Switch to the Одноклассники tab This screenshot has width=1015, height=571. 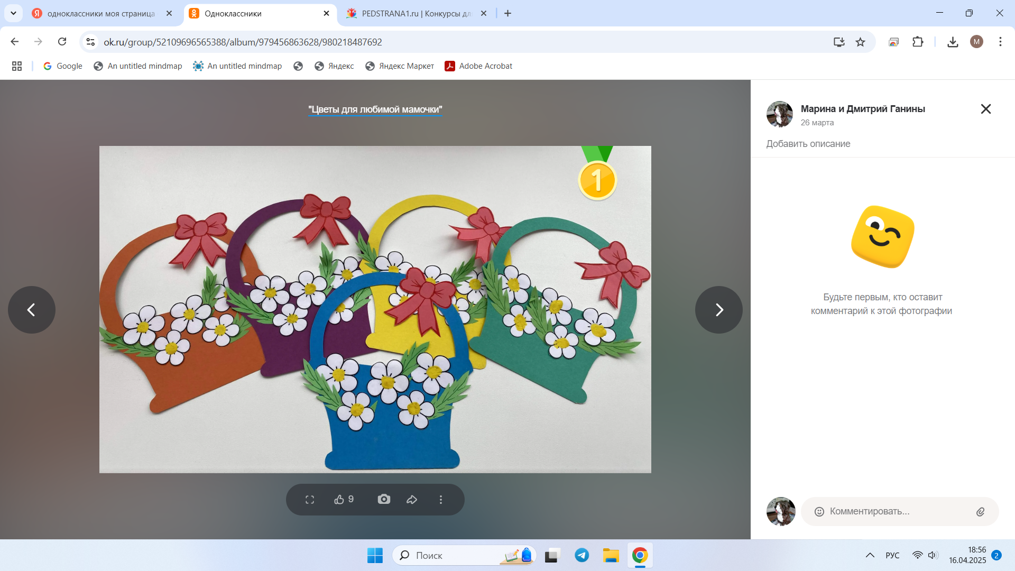pyautogui.click(x=260, y=13)
